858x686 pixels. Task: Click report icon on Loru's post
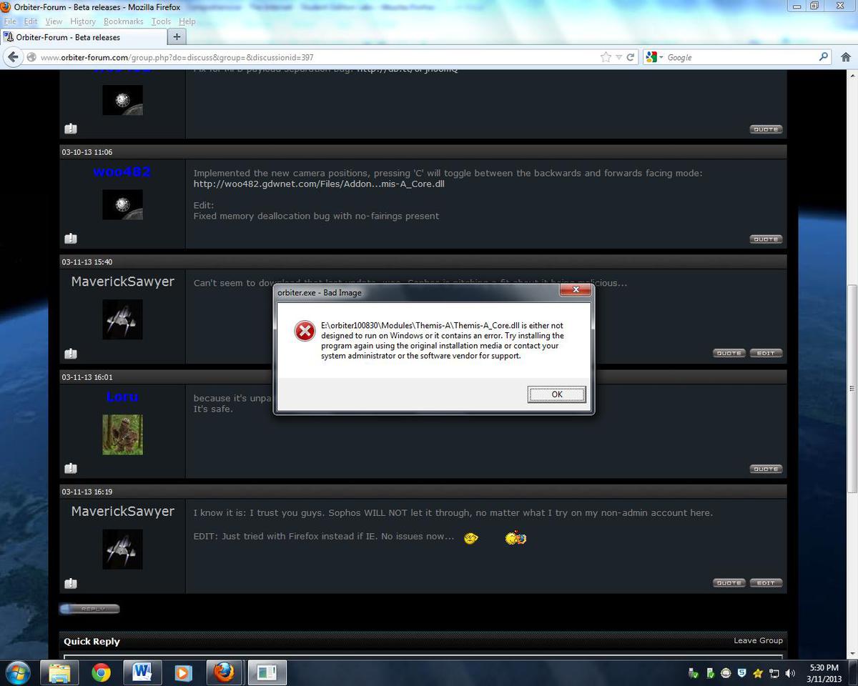71,469
